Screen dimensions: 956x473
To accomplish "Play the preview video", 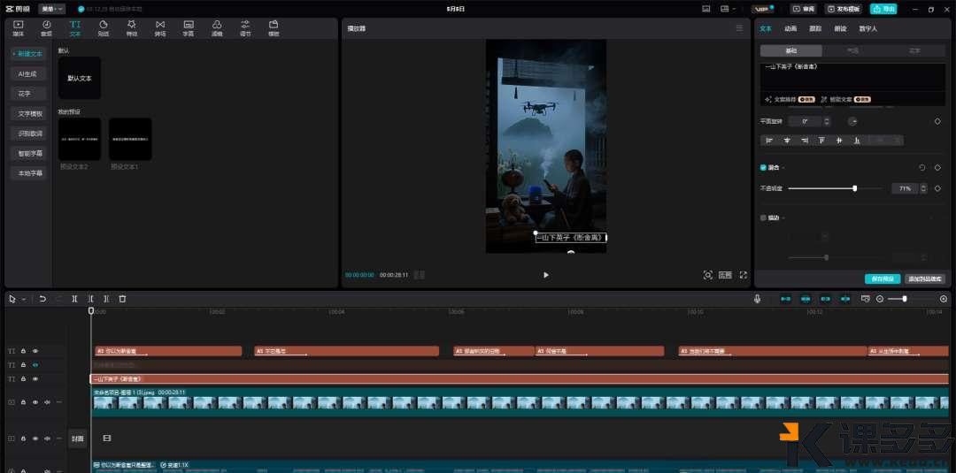I will pos(545,275).
